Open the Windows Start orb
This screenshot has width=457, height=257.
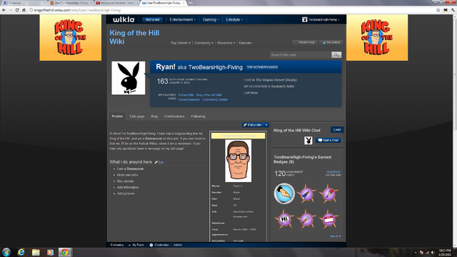pyautogui.click(x=6, y=252)
